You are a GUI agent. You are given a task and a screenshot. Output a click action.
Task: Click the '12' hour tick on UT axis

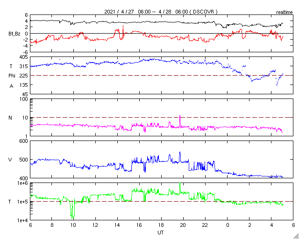(x=95, y=225)
